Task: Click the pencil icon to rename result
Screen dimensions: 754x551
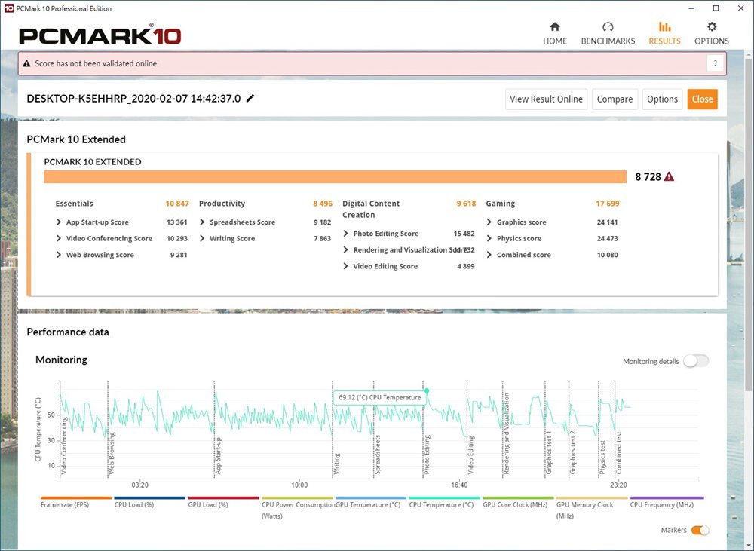Action: click(250, 99)
